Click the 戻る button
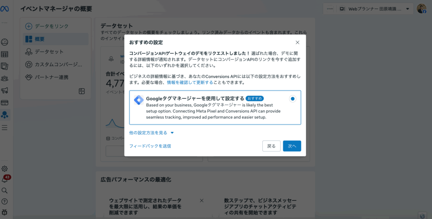This screenshot has width=432, height=219. (271, 146)
